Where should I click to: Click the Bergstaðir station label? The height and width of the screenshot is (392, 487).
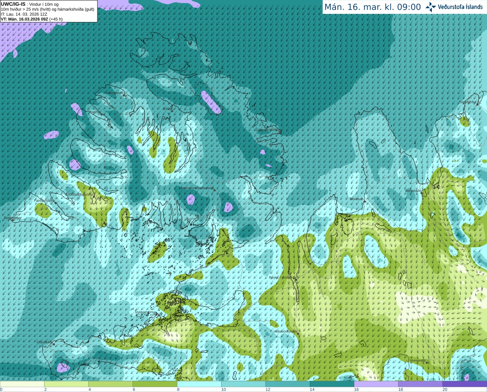click(x=413, y=191)
